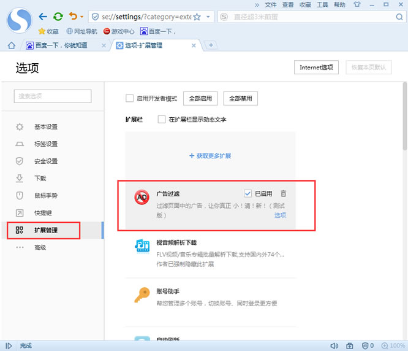The image size is (408, 351).
Task: Click the star bookmark icon in address bar
Action: tap(196, 17)
